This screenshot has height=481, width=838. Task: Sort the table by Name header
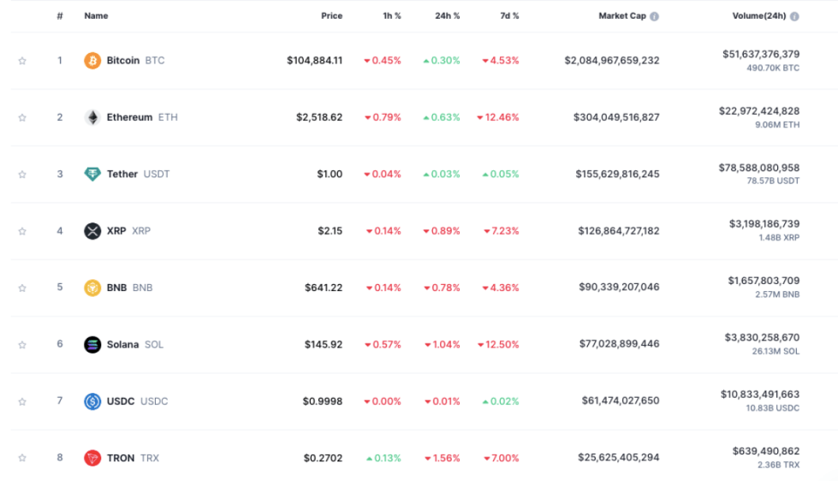click(x=96, y=16)
